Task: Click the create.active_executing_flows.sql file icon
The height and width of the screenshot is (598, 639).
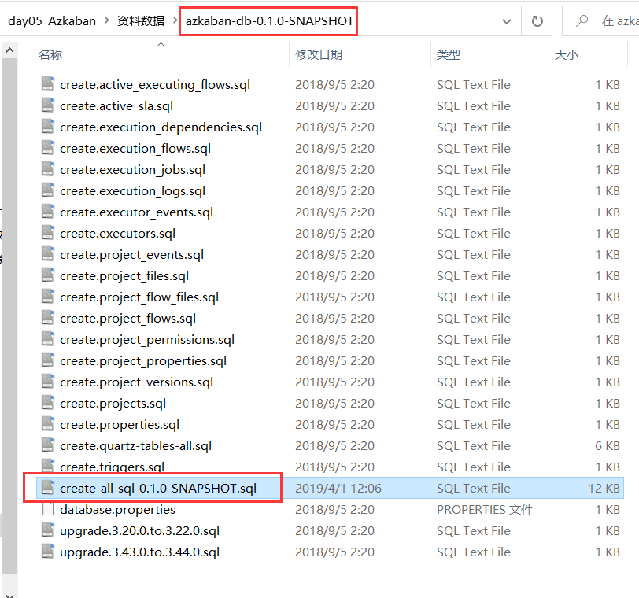Action: coord(48,83)
